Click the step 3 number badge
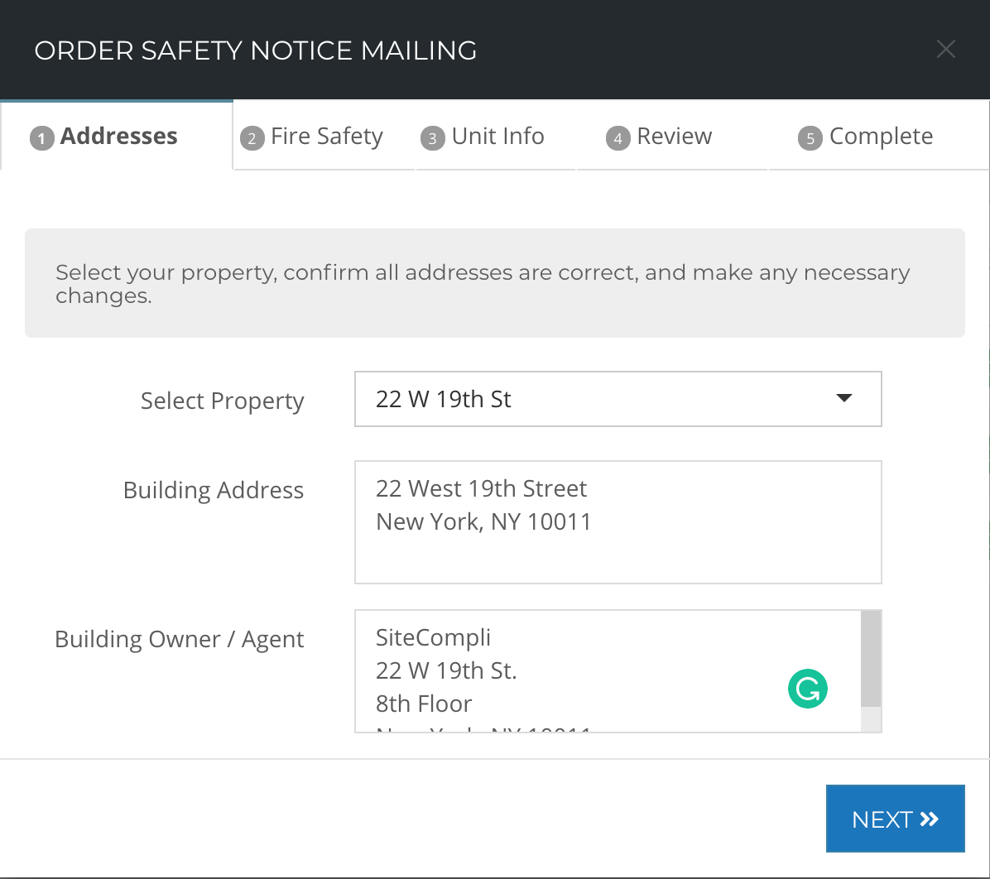Screen dimensions: 990x879 [432, 138]
